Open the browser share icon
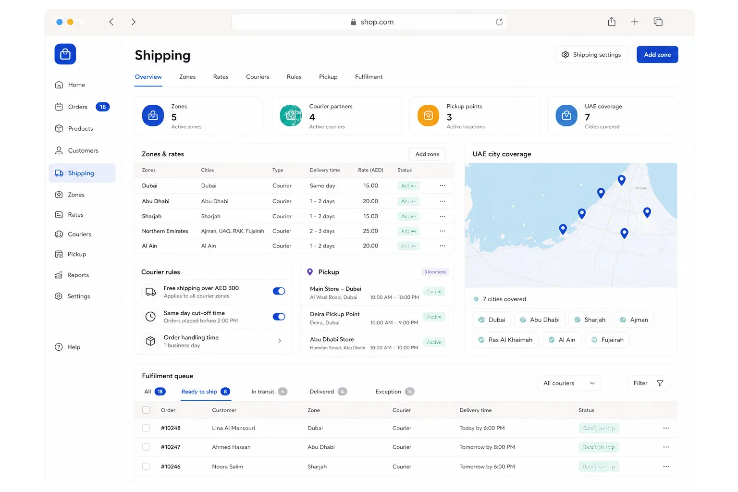 [612, 22]
